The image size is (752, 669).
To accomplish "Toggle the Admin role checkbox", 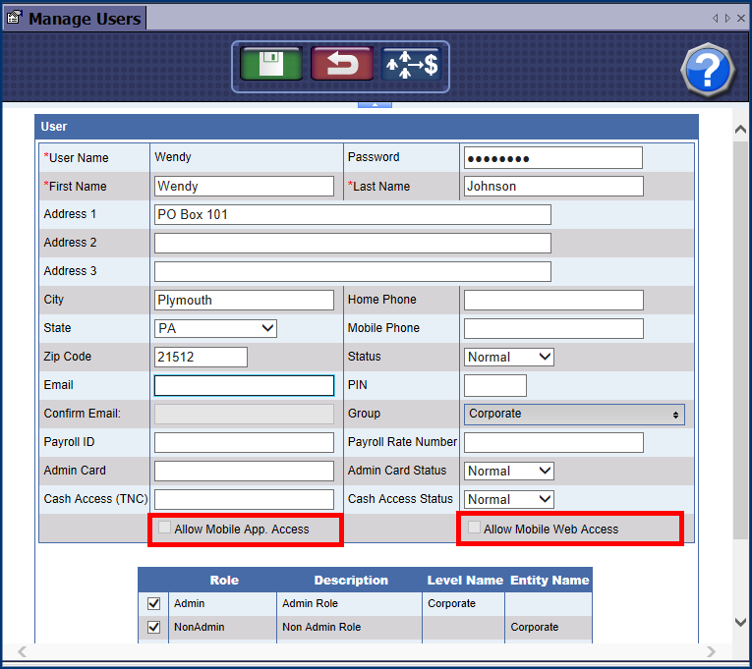I will (153, 604).
